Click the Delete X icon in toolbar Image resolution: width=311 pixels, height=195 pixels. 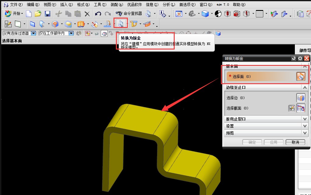click(87, 14)
